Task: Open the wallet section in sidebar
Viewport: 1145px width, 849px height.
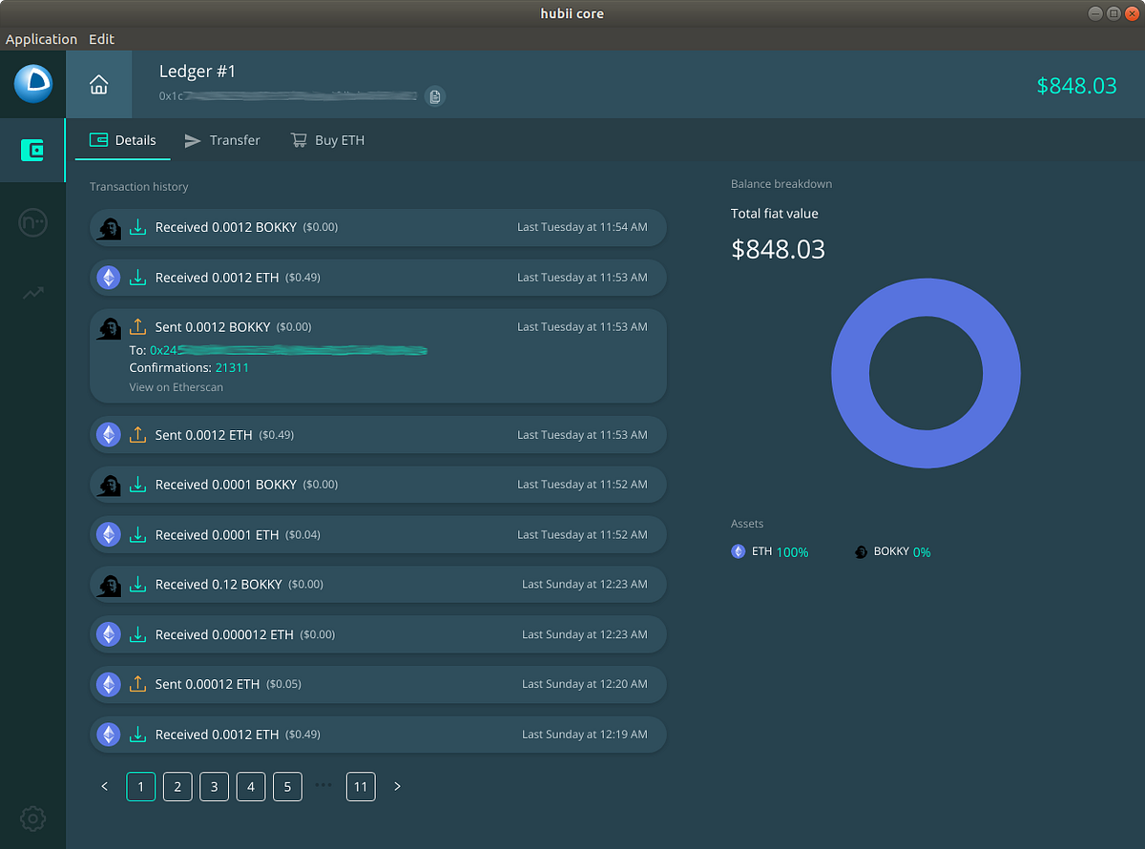Action: pyautogui.click(x=32, y=150)
